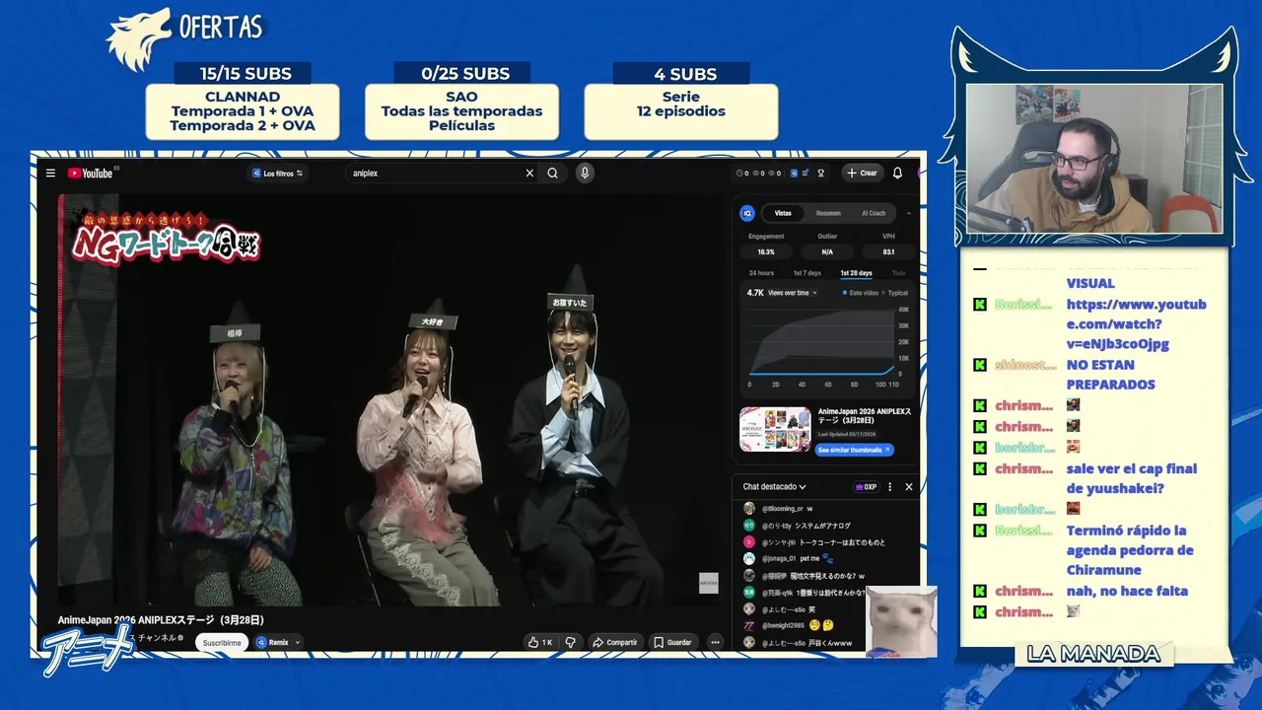Go to the YouTube home logo
The image size is (1262, 710).
(x=91, y=174)
